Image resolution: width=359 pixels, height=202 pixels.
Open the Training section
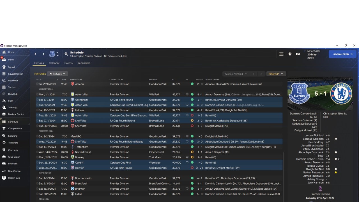point(12,108)
